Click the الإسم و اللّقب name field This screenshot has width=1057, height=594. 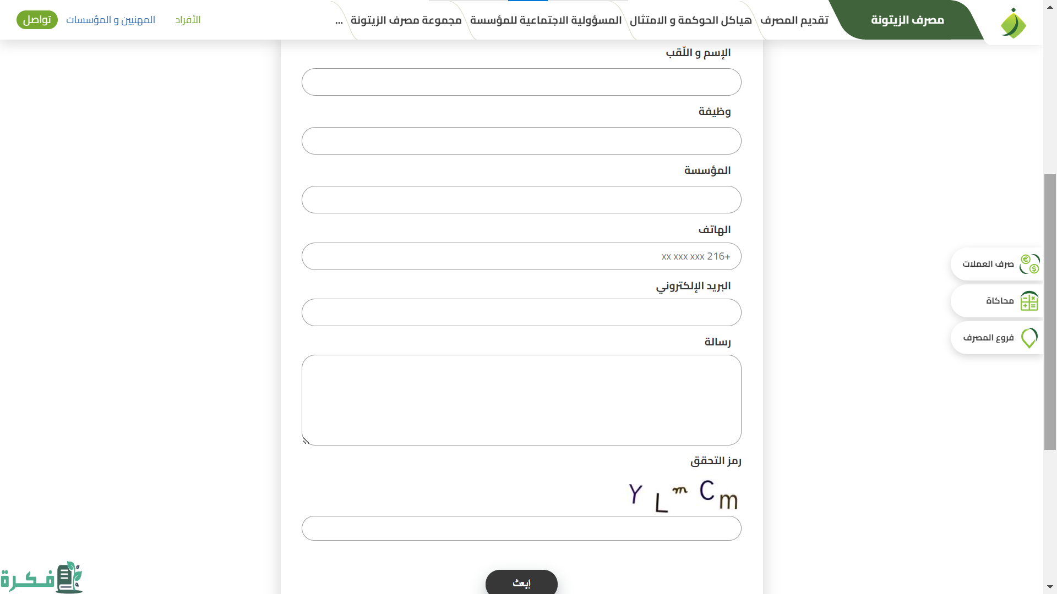coord(521,82)
